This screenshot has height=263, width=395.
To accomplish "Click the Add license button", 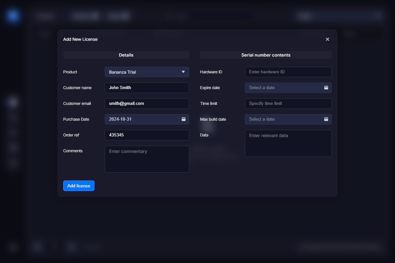I will [x=79, y=186].
